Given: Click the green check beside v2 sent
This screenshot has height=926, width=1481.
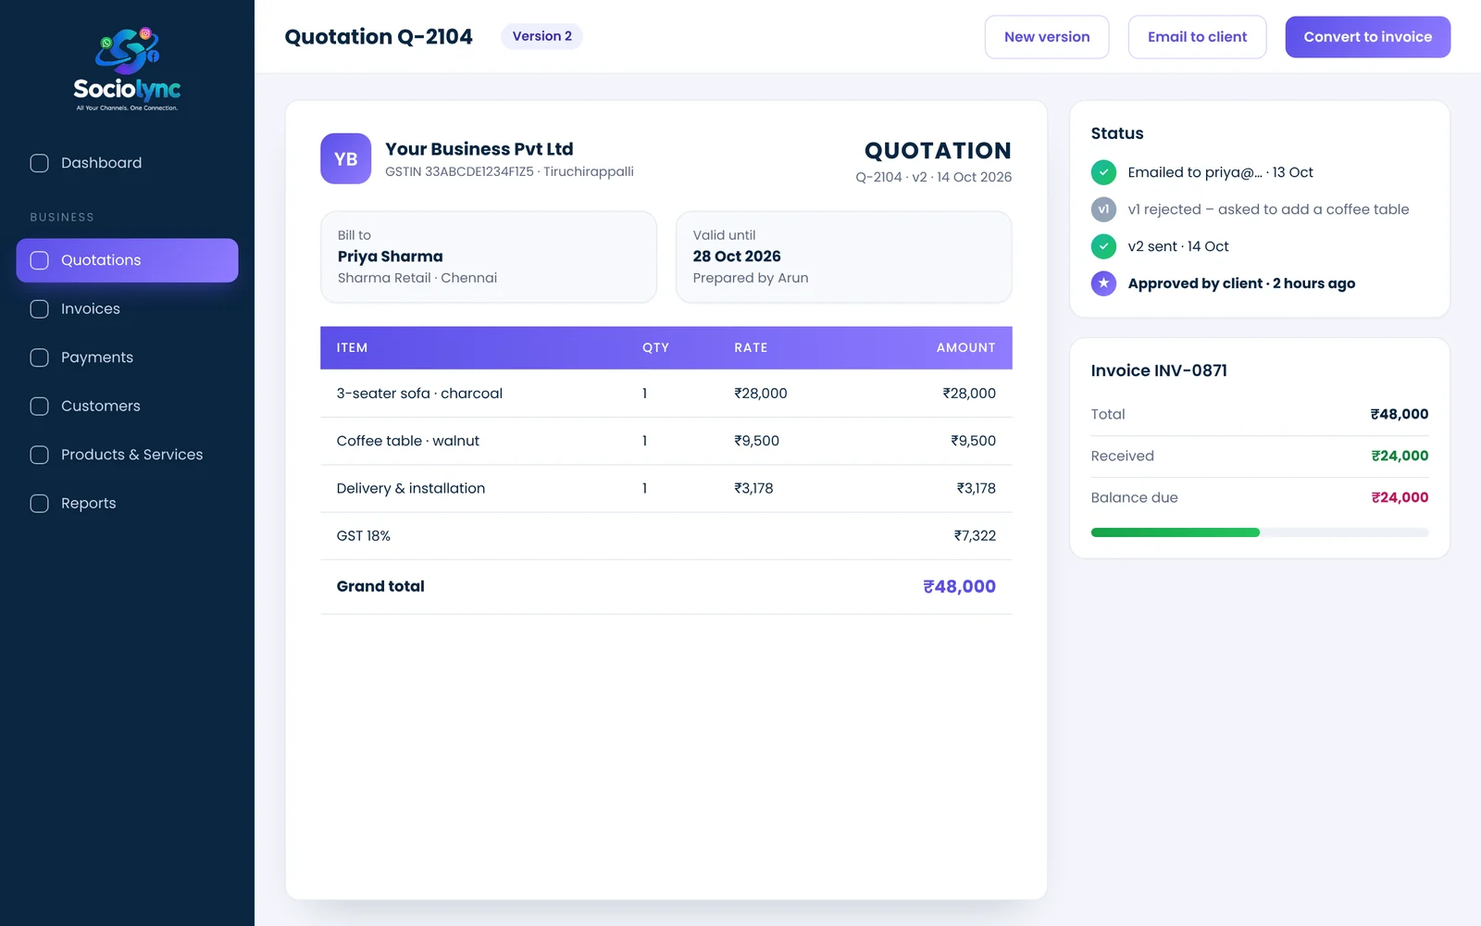Looking at the screenshot, I should (1103, 246).
